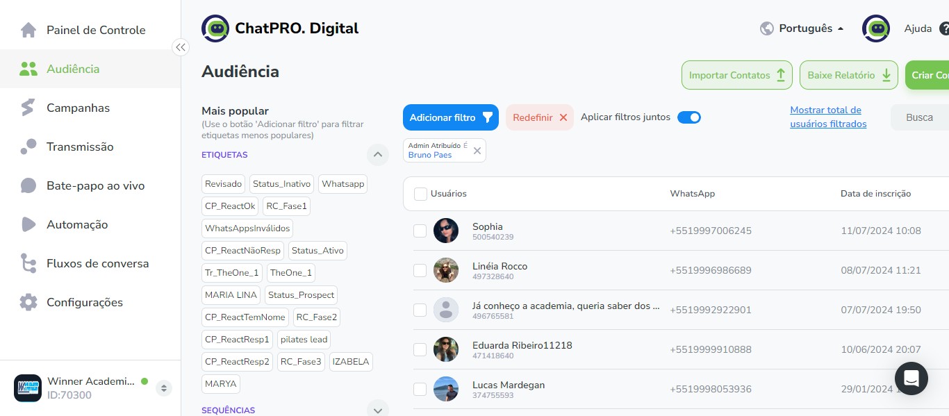Viewport: 949px width, 416px height.
Task: Click the funnel icon on Adicionar filtro
Action: tap(488, 117)
